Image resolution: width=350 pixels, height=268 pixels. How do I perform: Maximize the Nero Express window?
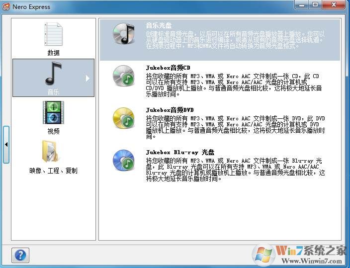click(315, 4)
